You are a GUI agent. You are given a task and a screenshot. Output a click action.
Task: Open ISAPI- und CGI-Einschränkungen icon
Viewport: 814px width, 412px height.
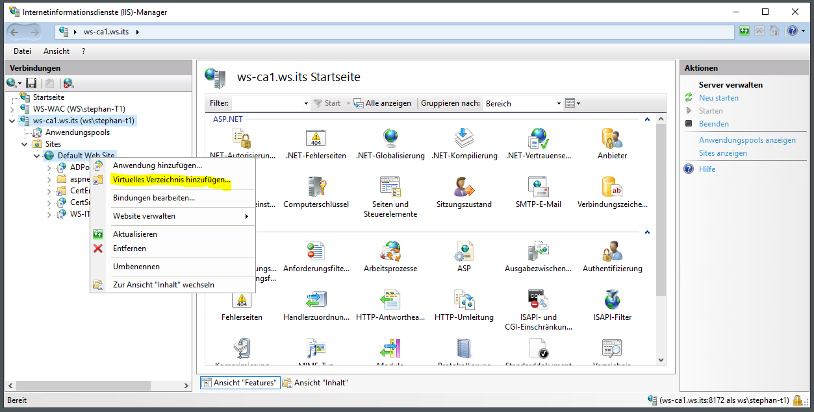539,300
